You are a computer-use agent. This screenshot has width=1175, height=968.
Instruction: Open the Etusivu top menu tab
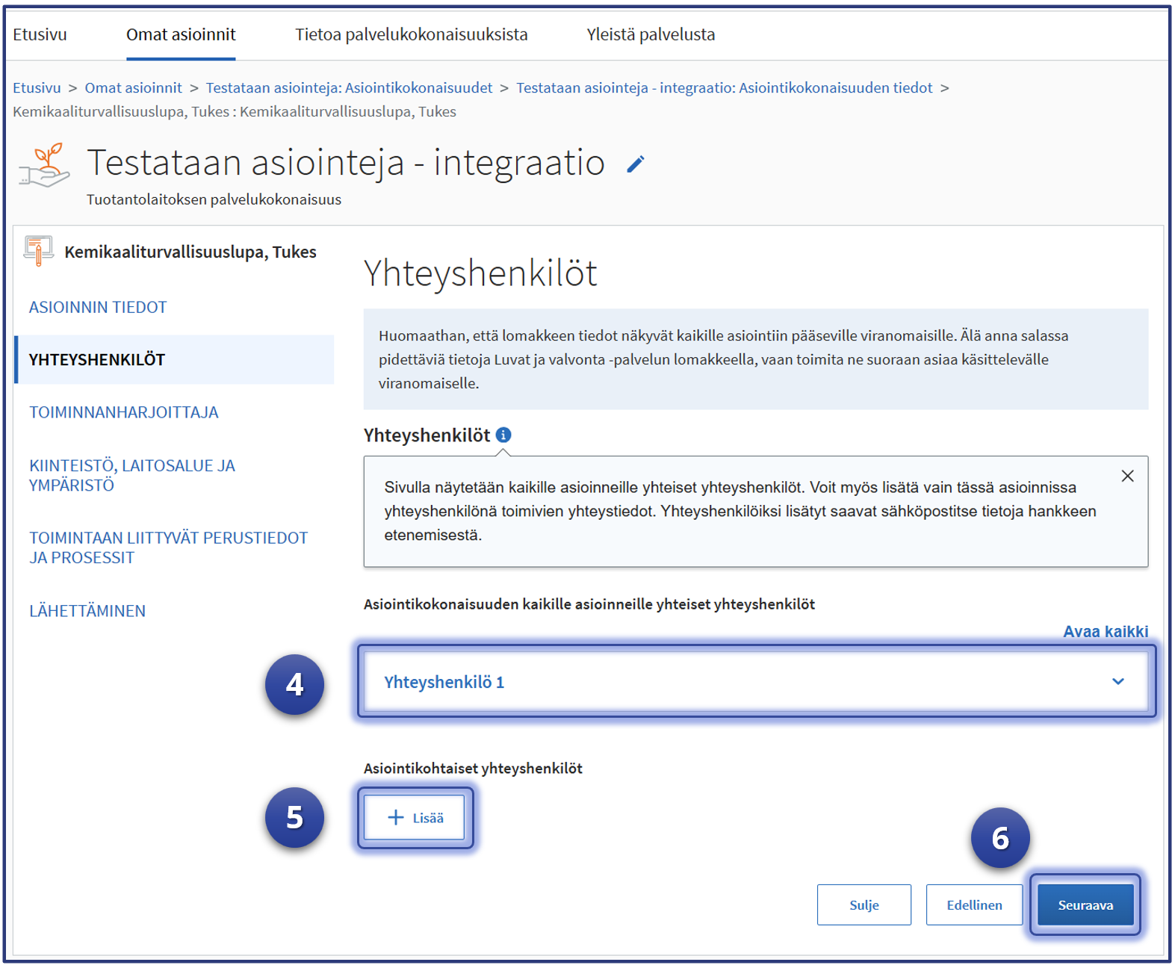pyautogui.click(x=40, y=34)
